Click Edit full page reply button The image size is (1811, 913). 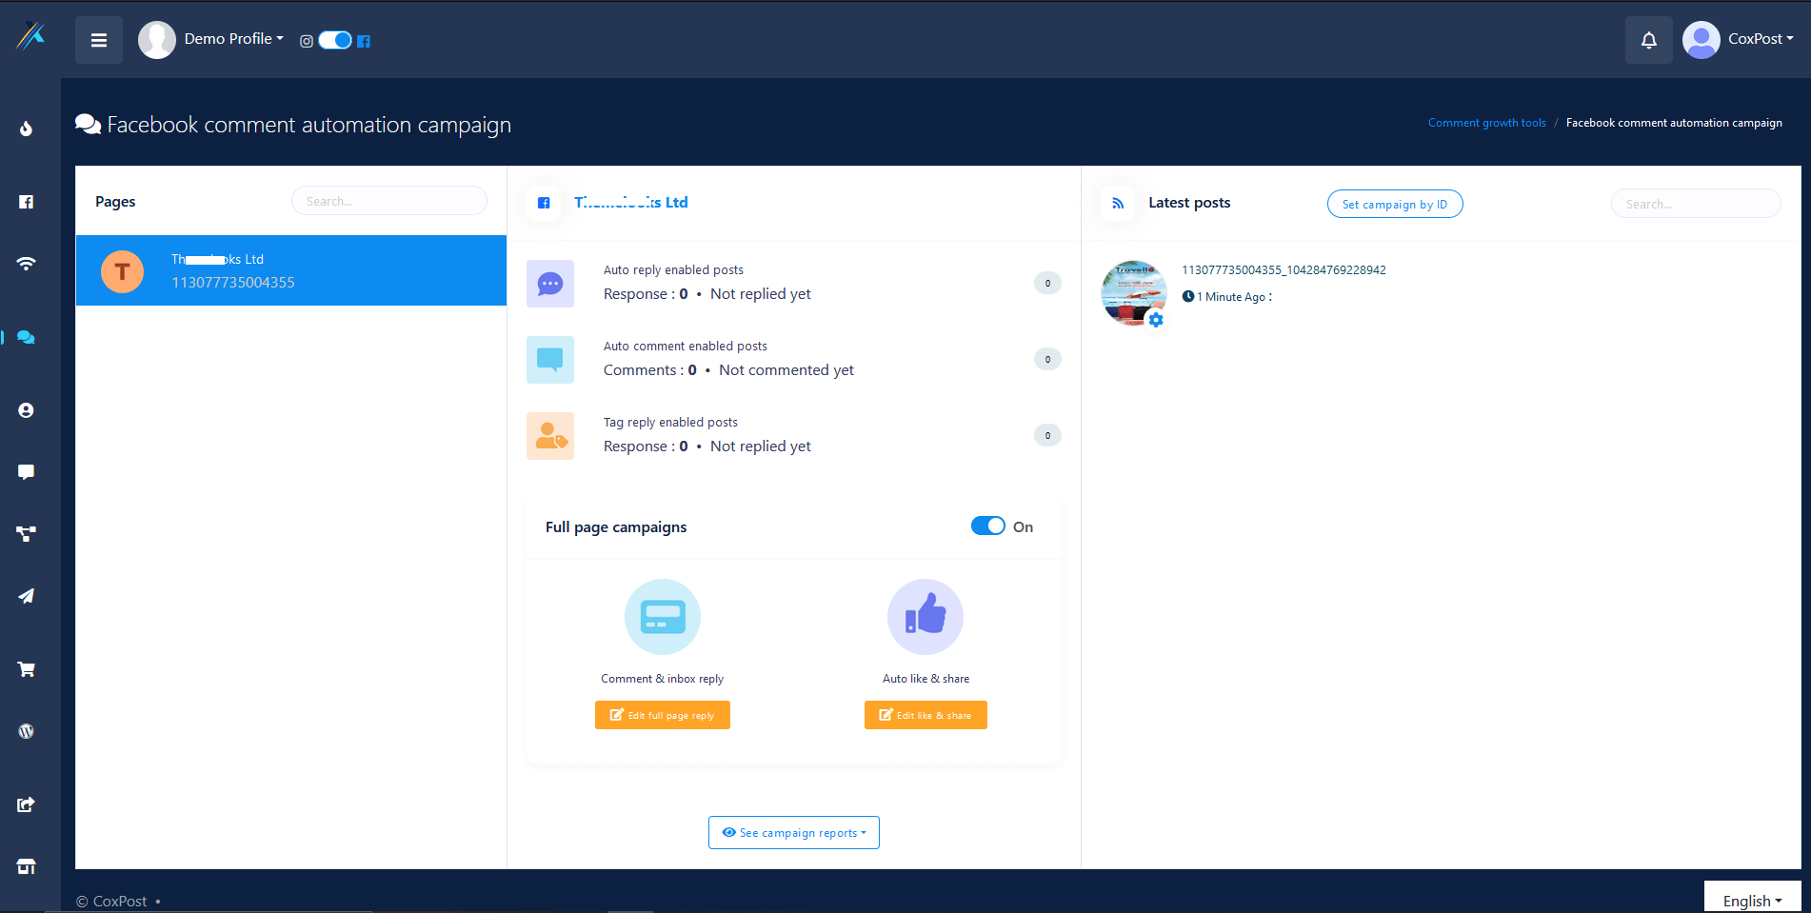pos(663,715)
